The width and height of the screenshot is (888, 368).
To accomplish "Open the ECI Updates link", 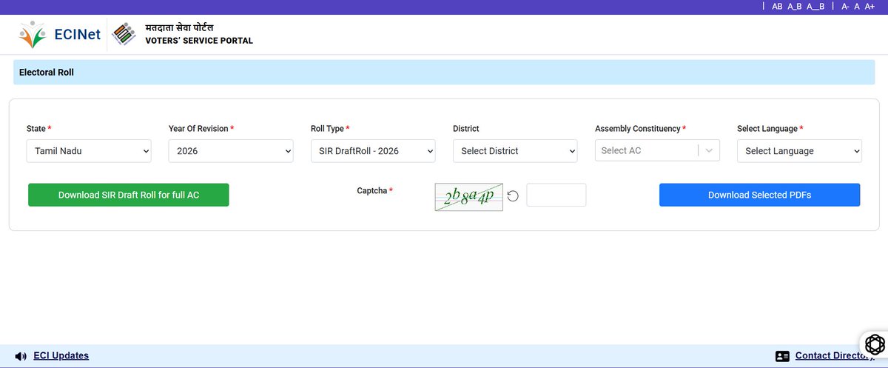I will 61,356.
